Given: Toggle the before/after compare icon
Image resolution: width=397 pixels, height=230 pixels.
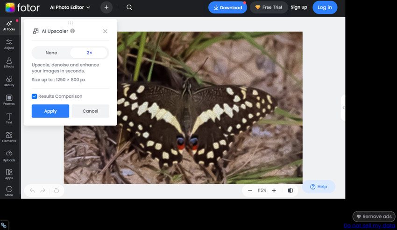Looking at the screenshot, I should [291, 190].
